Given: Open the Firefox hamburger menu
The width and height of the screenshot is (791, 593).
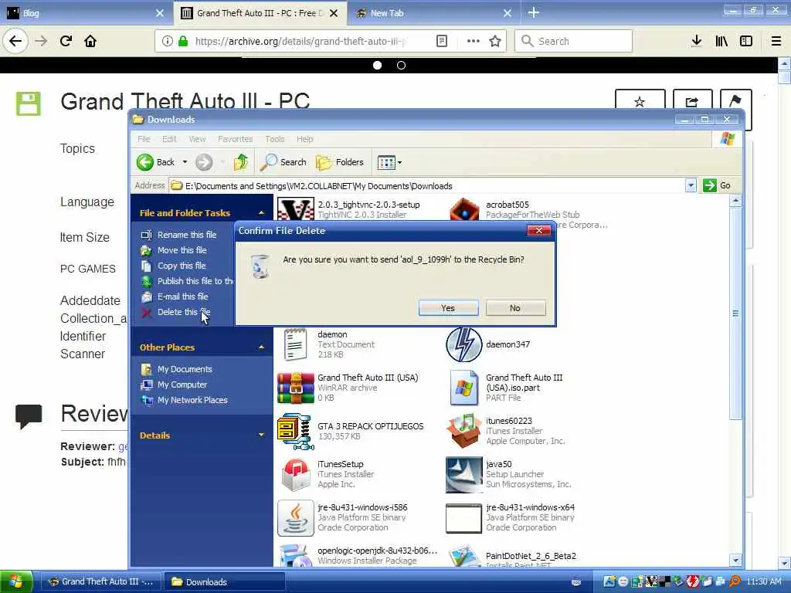Looking at the screenshot, I should (x=776, y=41).
